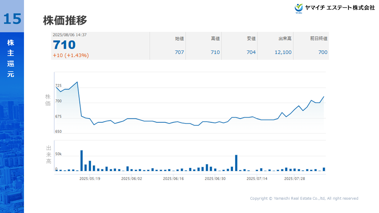Click the 株価推移 slide title
This screenshot has height=213, width=379.
(65, 21)
